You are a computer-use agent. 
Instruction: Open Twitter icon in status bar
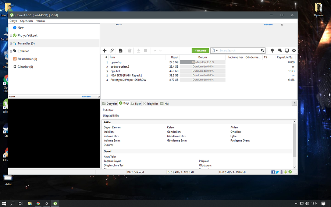[277, 172]
